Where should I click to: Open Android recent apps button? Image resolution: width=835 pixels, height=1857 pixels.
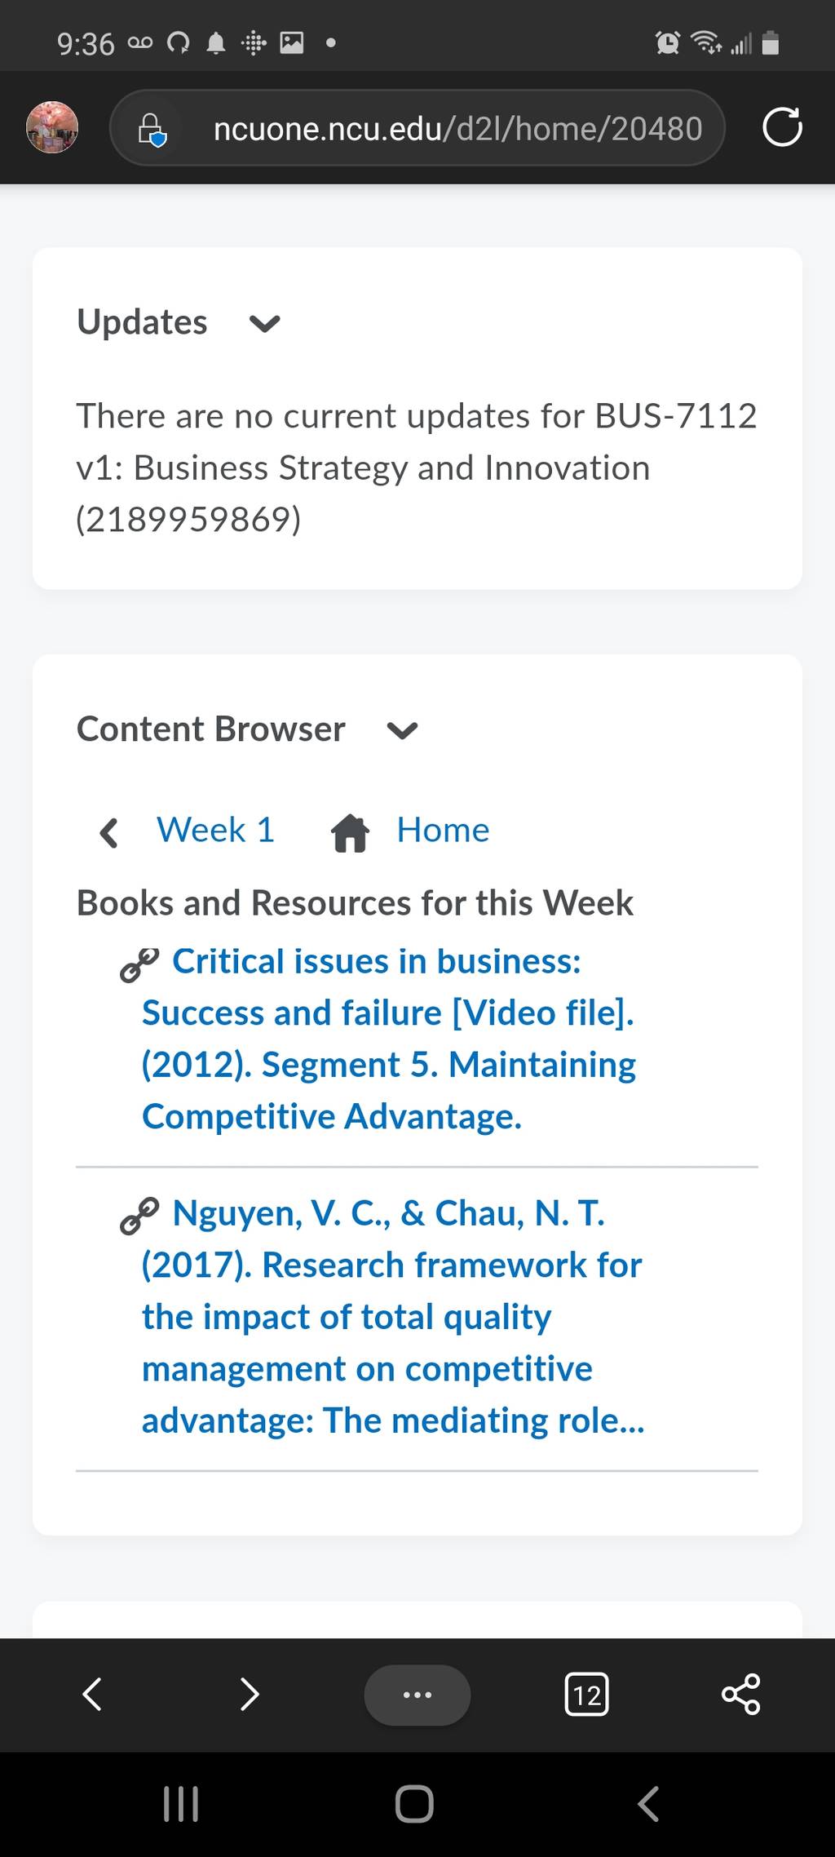(181, 1803)
